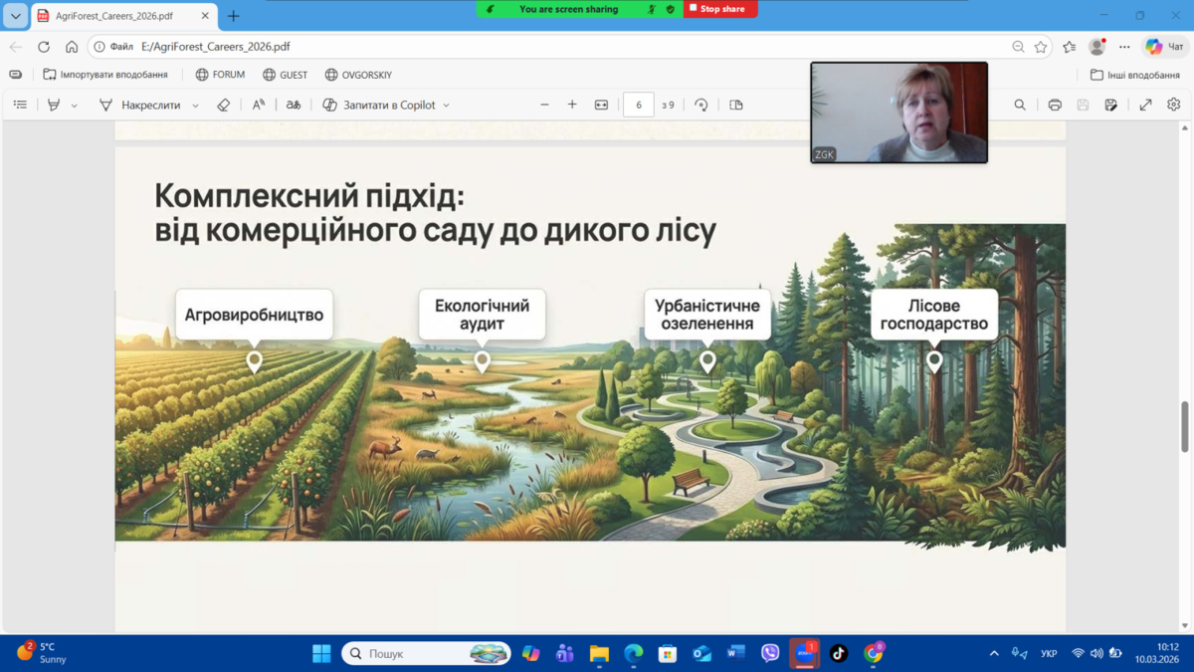Open the PDF search magnifier
The height and width of the screenshot is (672, 1194).
pyautogui.click(x=1020, y=105)
